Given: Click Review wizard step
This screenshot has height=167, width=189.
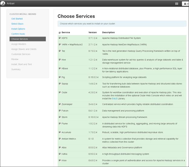Looking at the screenshot, I should [15, 59].
